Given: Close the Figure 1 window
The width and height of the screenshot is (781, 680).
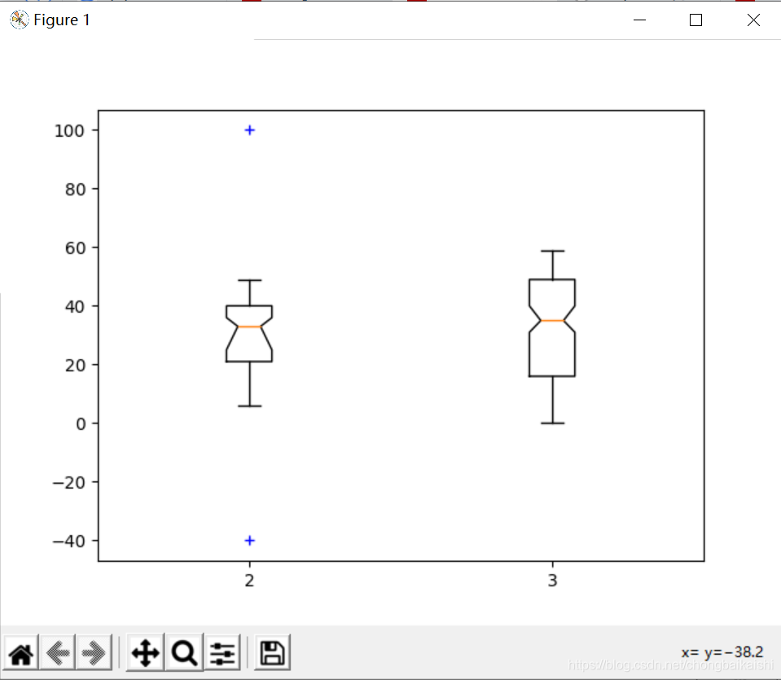Looking at the screenshot, I should [x=753, y=20].
